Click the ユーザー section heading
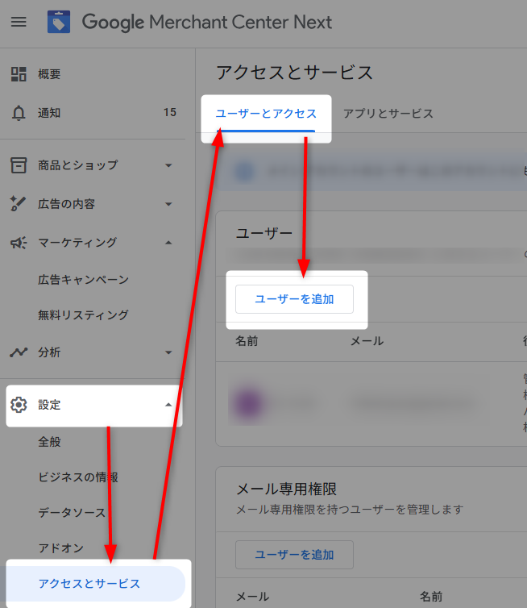The height and width of the screenshot is (608, 527). [264, 233]
